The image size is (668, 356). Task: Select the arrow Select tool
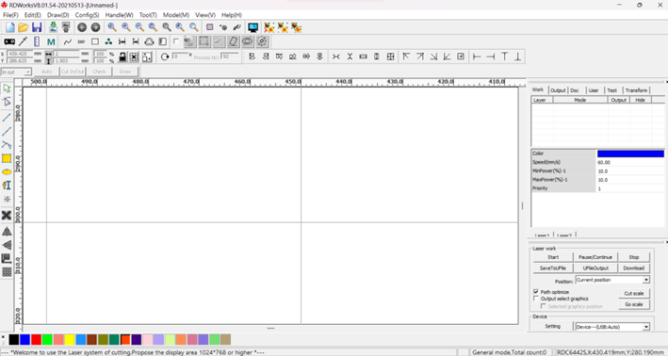[x=7, y=89]
